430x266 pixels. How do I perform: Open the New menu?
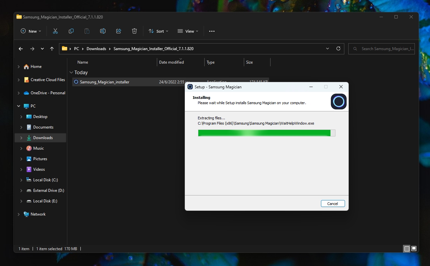click(x=31, y=31)
